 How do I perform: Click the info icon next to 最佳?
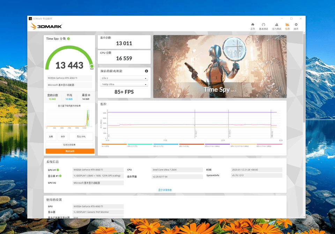click(89, 95)
